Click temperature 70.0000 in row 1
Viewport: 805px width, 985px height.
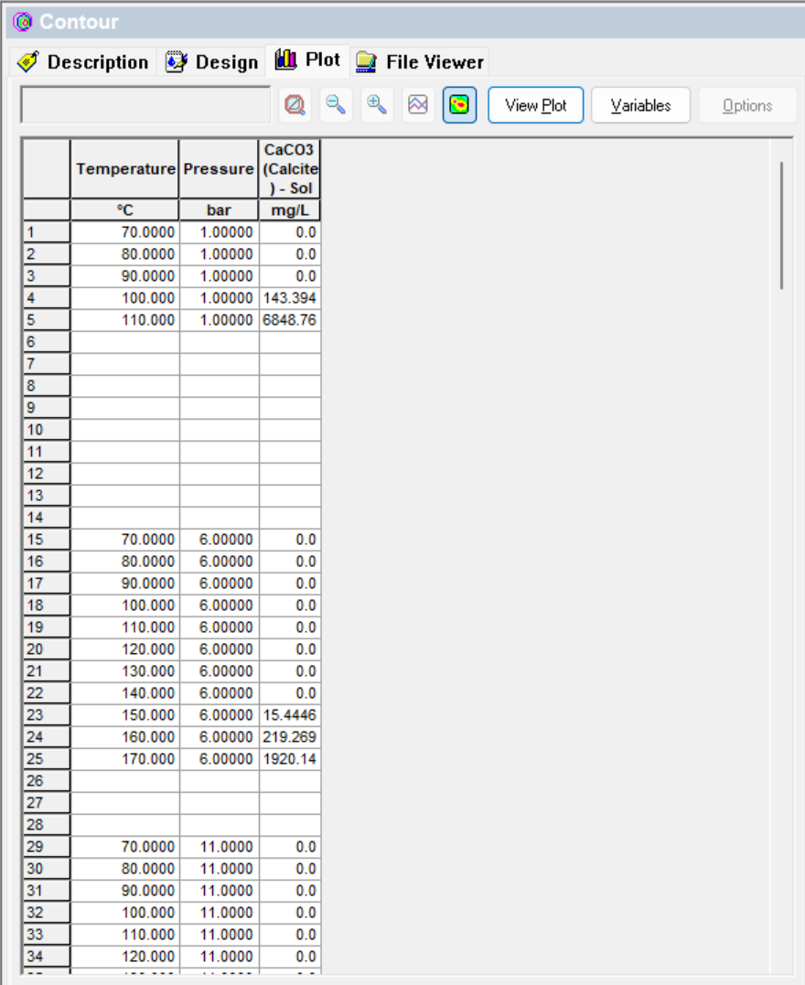125,232
